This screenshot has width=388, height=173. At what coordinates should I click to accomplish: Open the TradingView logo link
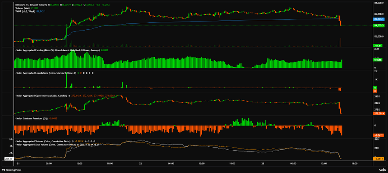[x=11, y=170]
